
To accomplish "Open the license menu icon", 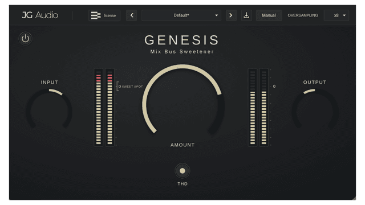I will click(104, 15).
